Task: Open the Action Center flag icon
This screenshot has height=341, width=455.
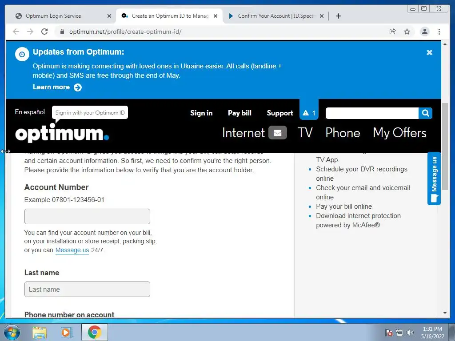Action: [388, 332]
